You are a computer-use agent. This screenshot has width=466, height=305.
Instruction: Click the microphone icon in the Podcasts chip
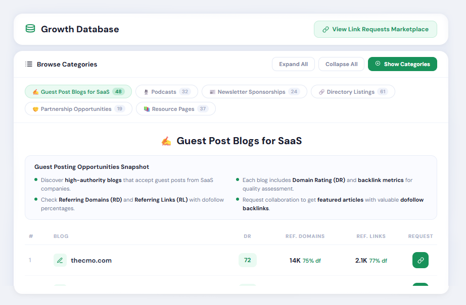(x=146, y=92)
